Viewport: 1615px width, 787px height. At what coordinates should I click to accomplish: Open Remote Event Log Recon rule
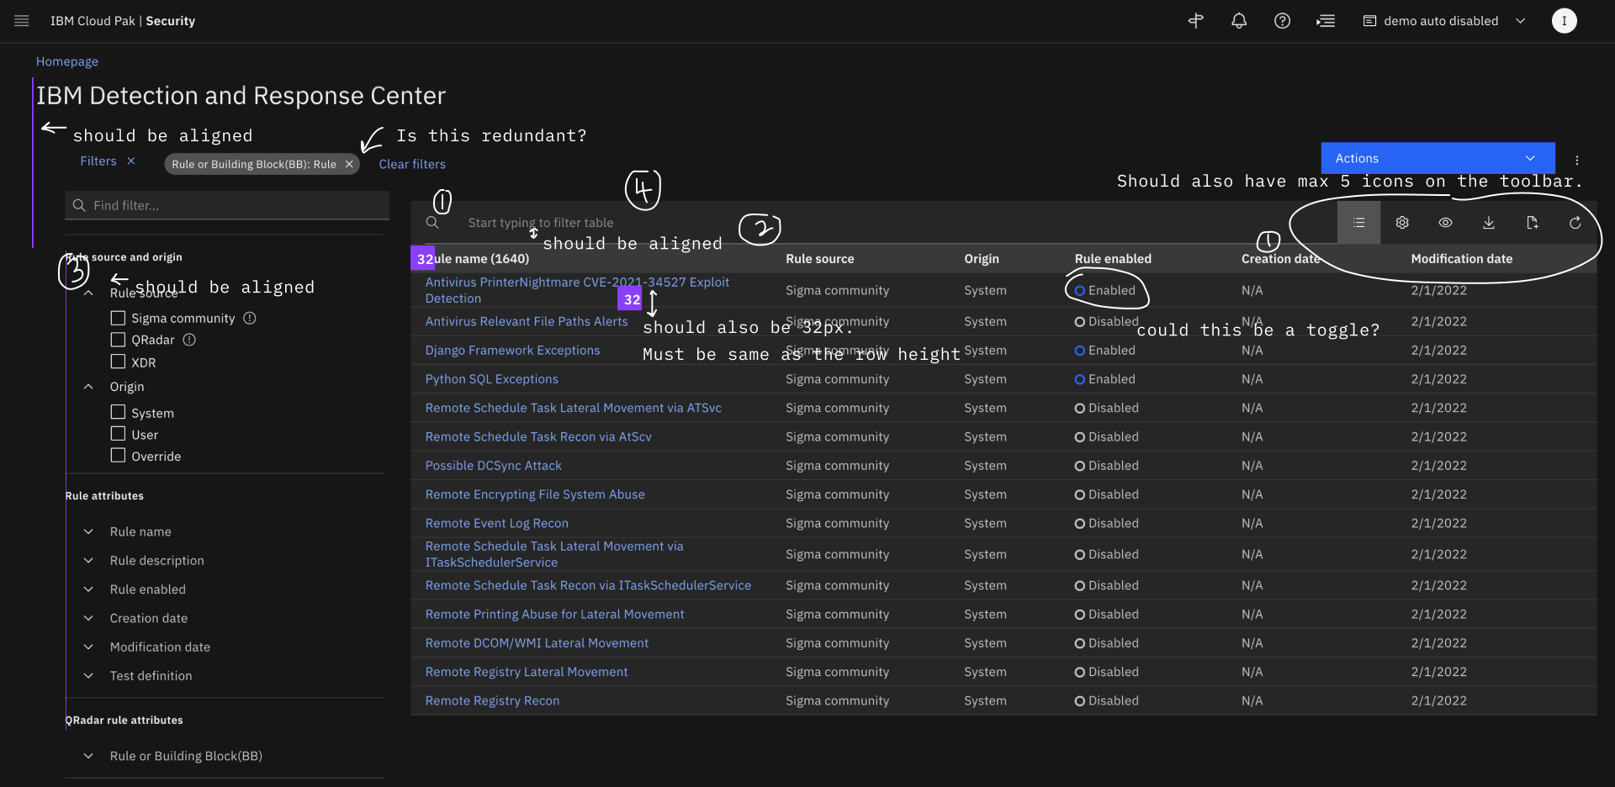click(497, 523)
